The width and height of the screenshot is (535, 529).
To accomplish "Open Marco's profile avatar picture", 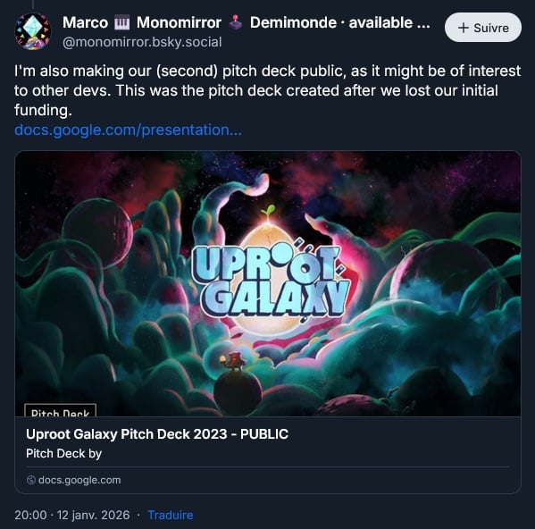I will (x=33, y=31).
